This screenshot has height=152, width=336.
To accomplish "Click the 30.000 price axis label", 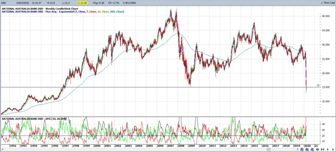I will tap(325, 45).
